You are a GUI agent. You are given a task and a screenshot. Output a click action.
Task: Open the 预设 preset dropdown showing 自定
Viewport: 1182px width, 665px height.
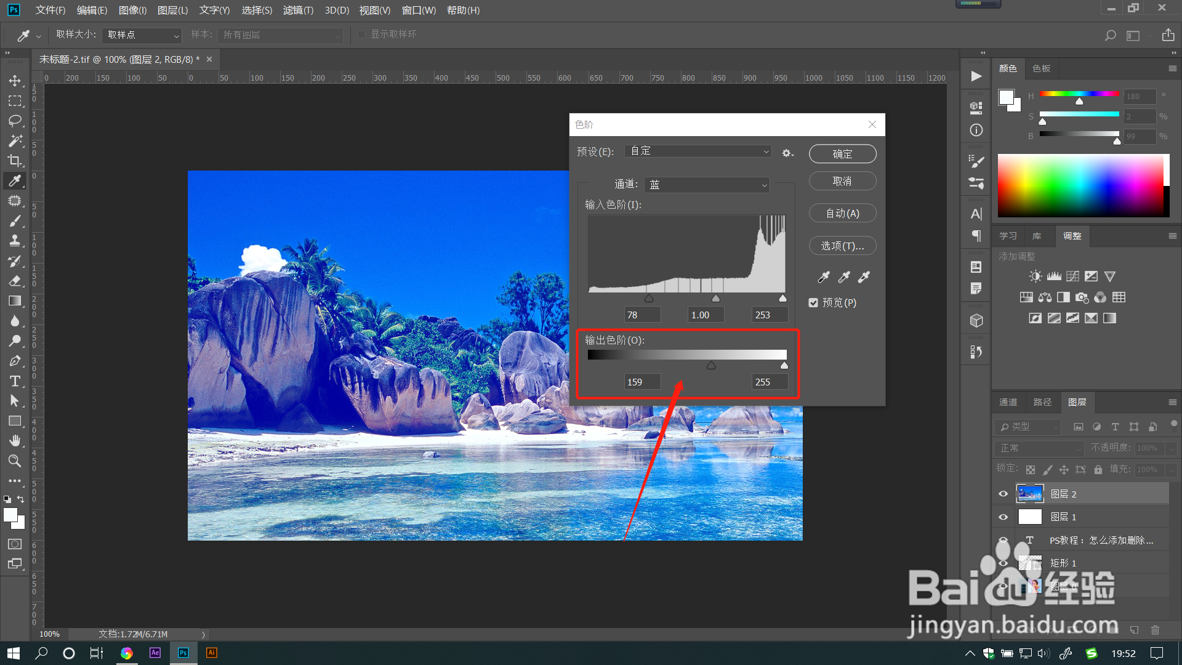pyautogui.click(x=698, y=151)
